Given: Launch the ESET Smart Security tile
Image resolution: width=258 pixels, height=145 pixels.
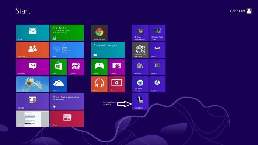Looking at the screenshot, I should [x=140, y=84].
